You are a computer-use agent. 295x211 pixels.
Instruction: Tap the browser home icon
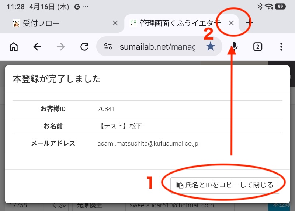[x=14, y=47]
